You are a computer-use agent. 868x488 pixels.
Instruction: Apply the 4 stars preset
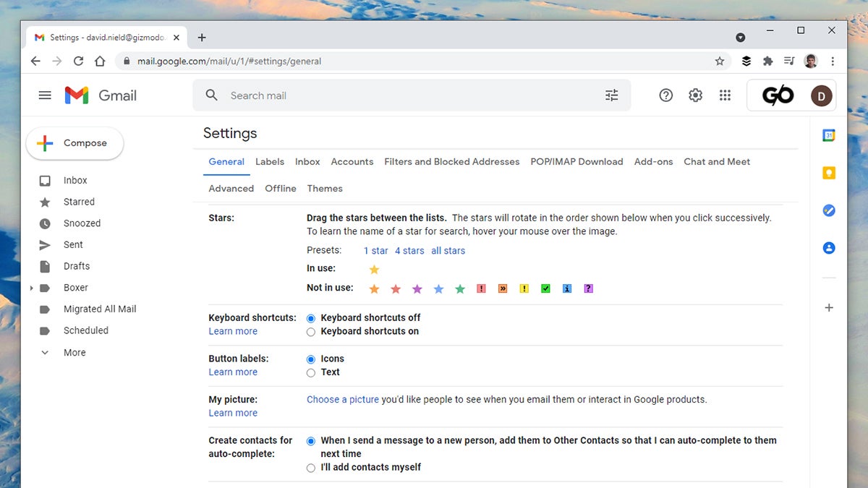tap(409, 250)
